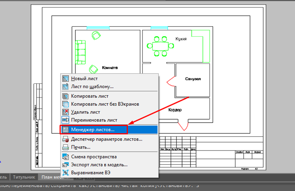Screen dimensions: 295x191
Task: Select the green sofa in Комната
Action: (80, 52)
